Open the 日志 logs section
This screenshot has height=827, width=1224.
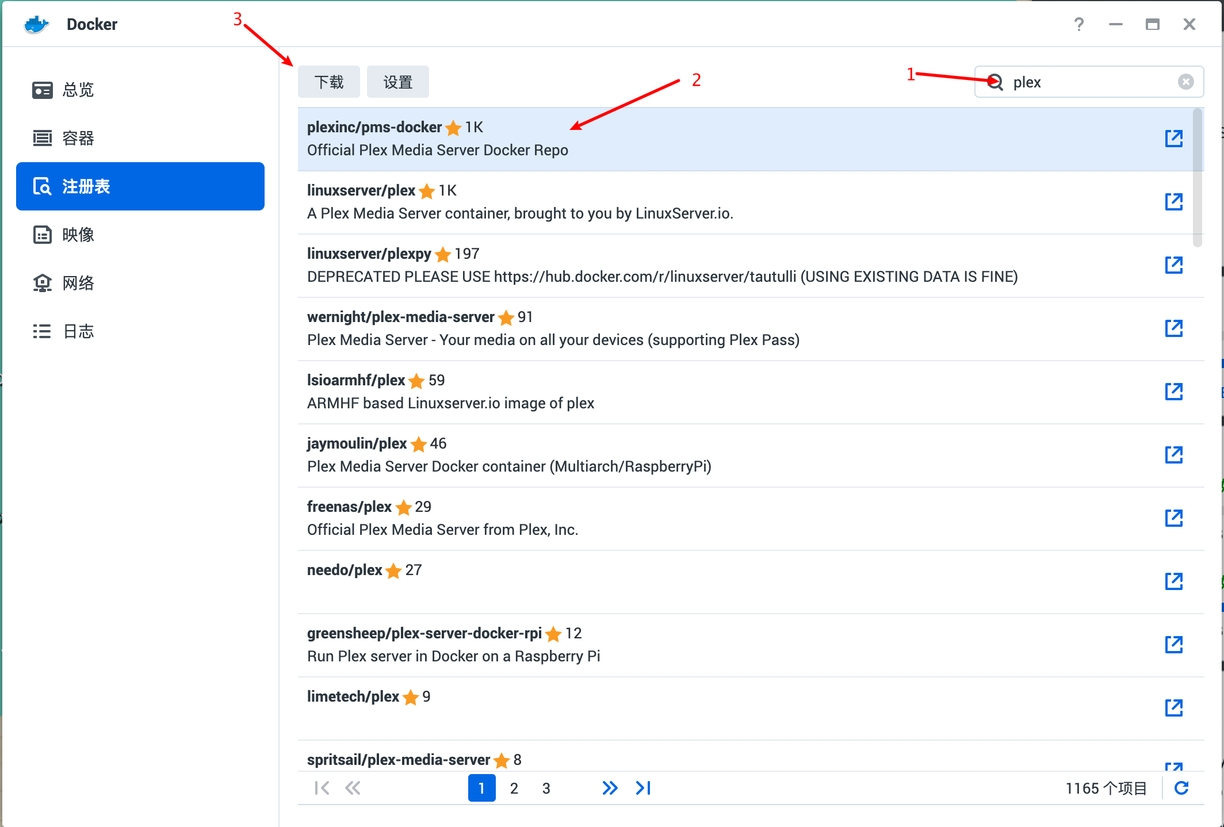[140, 331]
